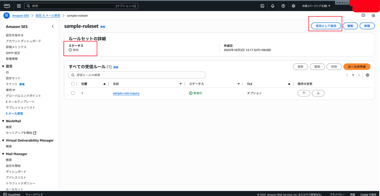This screenshot has height=196, width=380.
Task: Open sample-rule-inquiry link
Action: click(126, 93)
